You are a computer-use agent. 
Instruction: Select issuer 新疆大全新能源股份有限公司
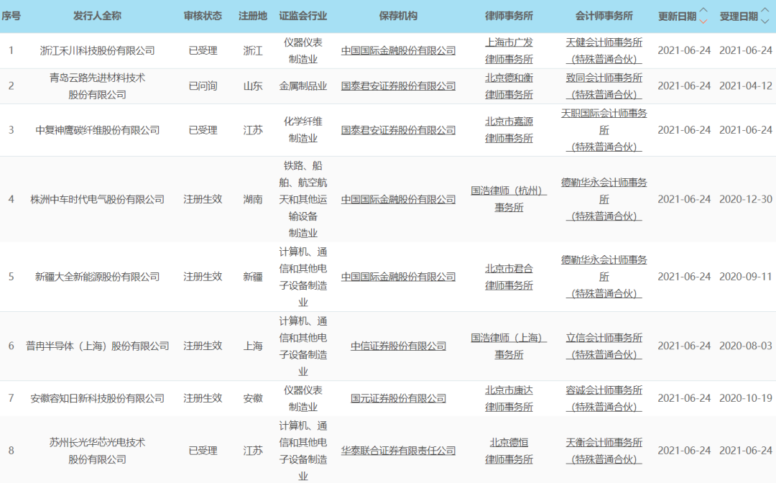[97, 277]
